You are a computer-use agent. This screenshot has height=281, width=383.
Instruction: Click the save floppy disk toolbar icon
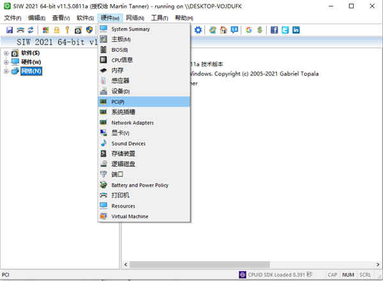pos(10,30)
